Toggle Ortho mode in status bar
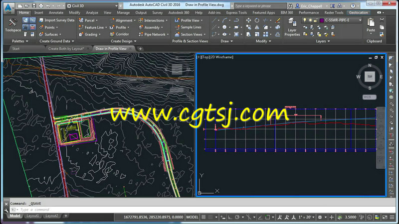This screenshot has height=224, width=399. point(230,217)
